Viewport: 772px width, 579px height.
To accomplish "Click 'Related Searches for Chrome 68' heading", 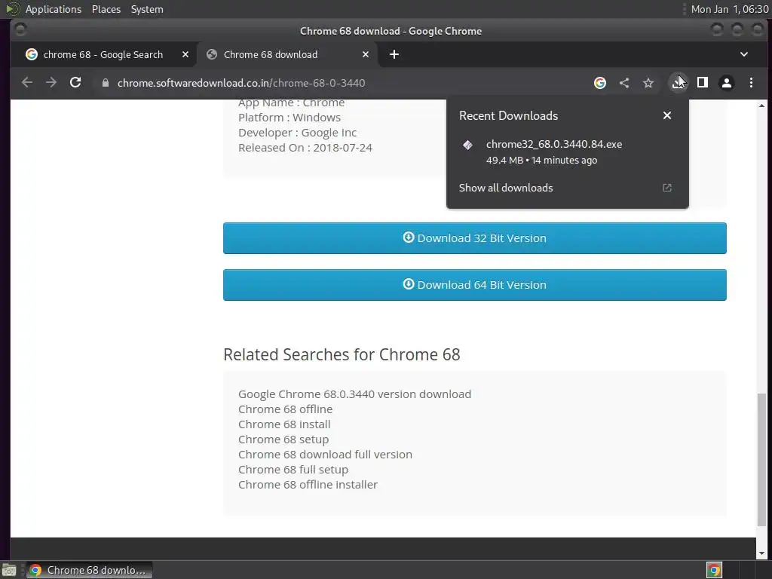I will (x=342, y=354).
